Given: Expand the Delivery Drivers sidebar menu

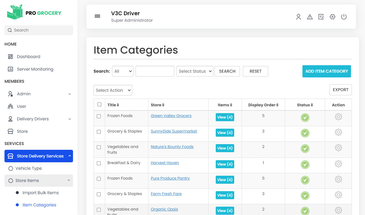Looking at the screenshot, I should [x=39, y=119].
